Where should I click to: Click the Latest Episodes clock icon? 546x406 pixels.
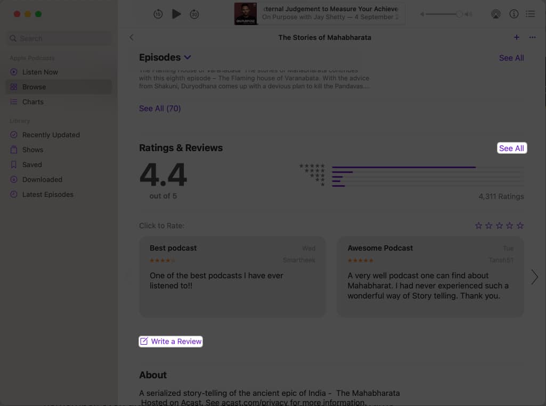tap(13, 194)
